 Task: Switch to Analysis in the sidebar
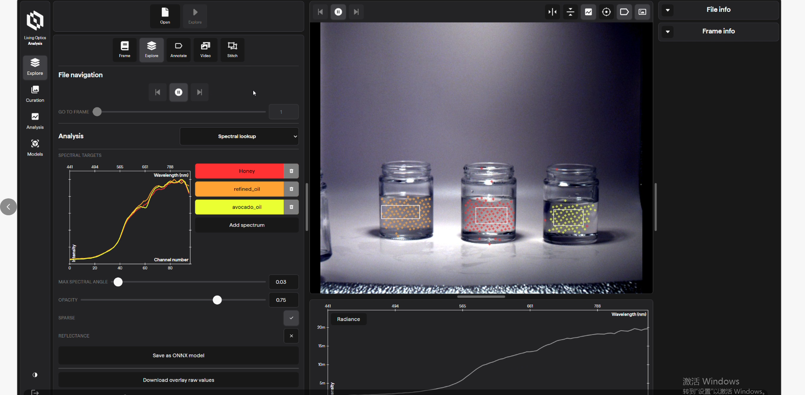tap(35, 121)
